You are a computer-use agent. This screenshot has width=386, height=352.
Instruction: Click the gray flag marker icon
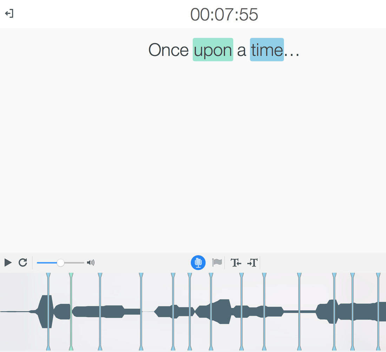click(x=217, y=262)
